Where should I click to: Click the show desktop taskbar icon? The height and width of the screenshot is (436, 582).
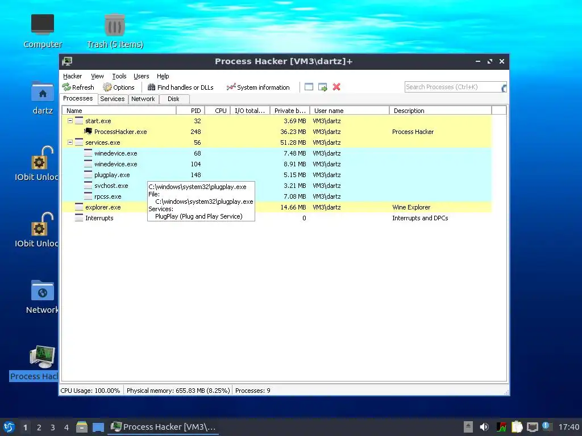tap(98, 427)
